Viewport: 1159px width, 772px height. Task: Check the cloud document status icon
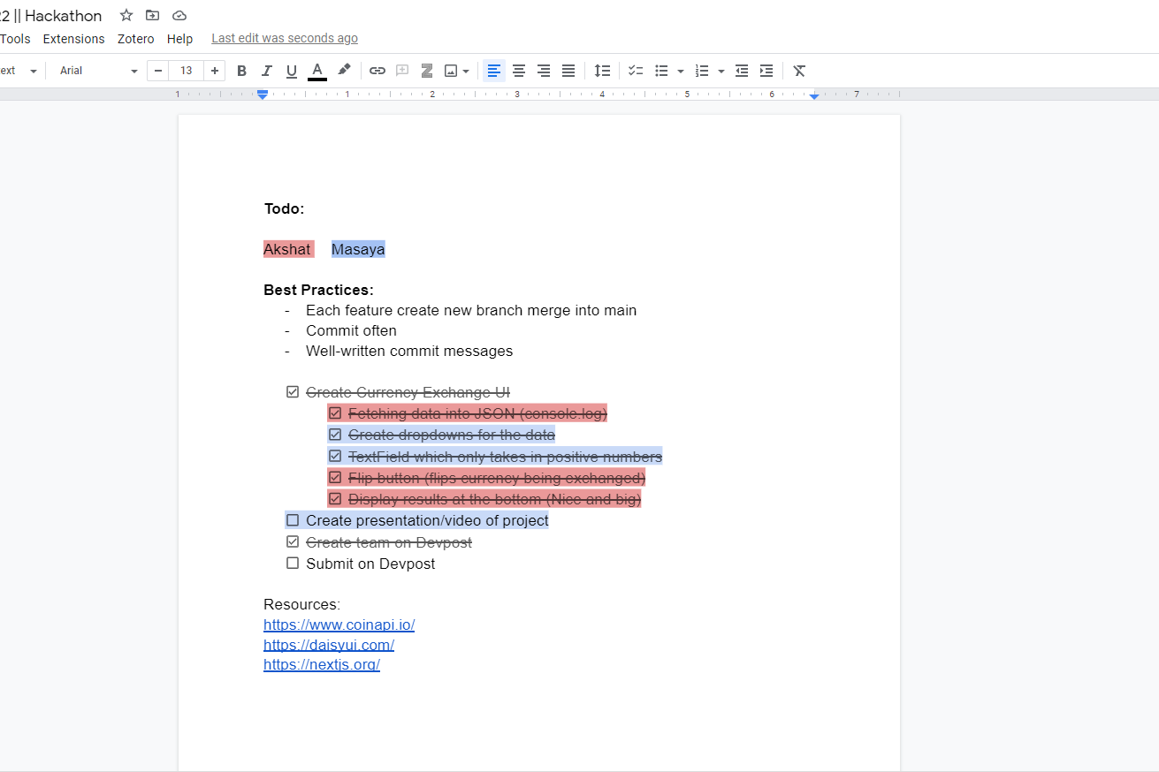(179, 15)
